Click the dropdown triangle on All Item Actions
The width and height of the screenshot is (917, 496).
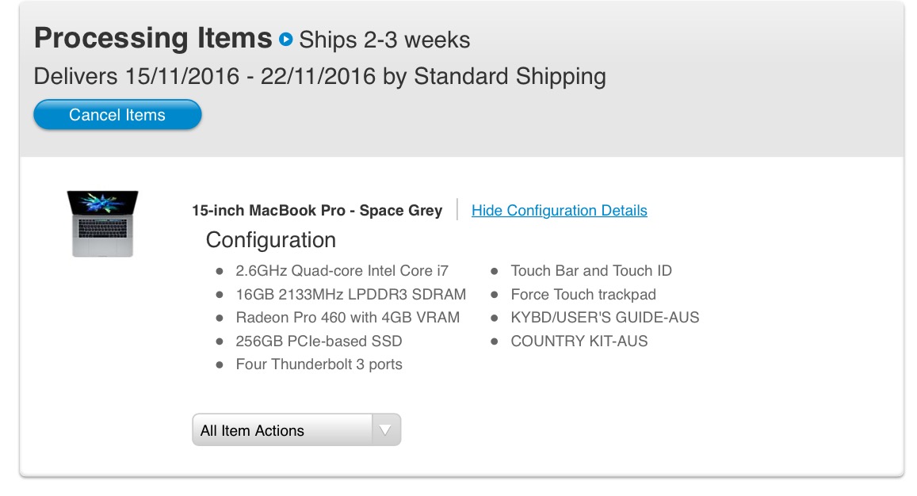point(385,430)
